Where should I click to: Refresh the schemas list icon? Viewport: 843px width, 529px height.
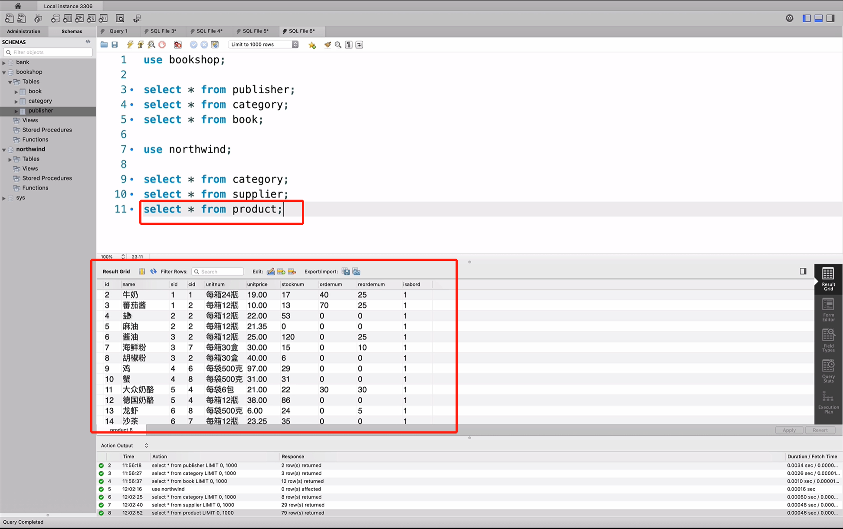click(88, 42)
